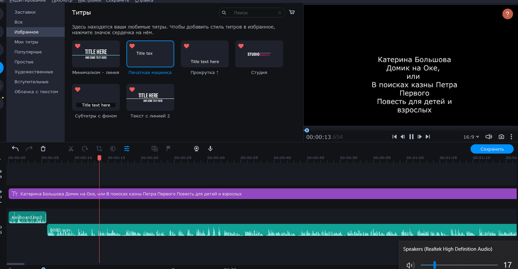
Task: Undo the last action in timeline toolbar
Action: tap(15, 149)
